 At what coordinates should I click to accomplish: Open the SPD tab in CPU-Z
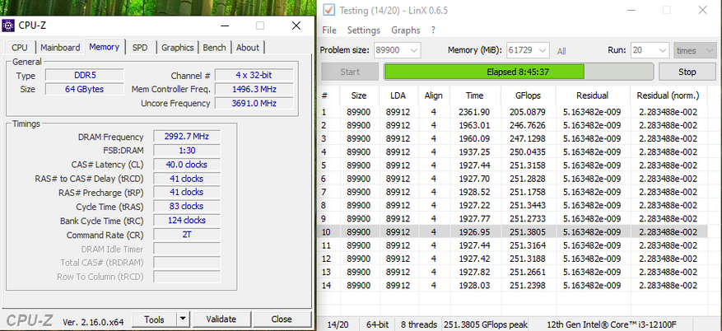coord(140,48)
